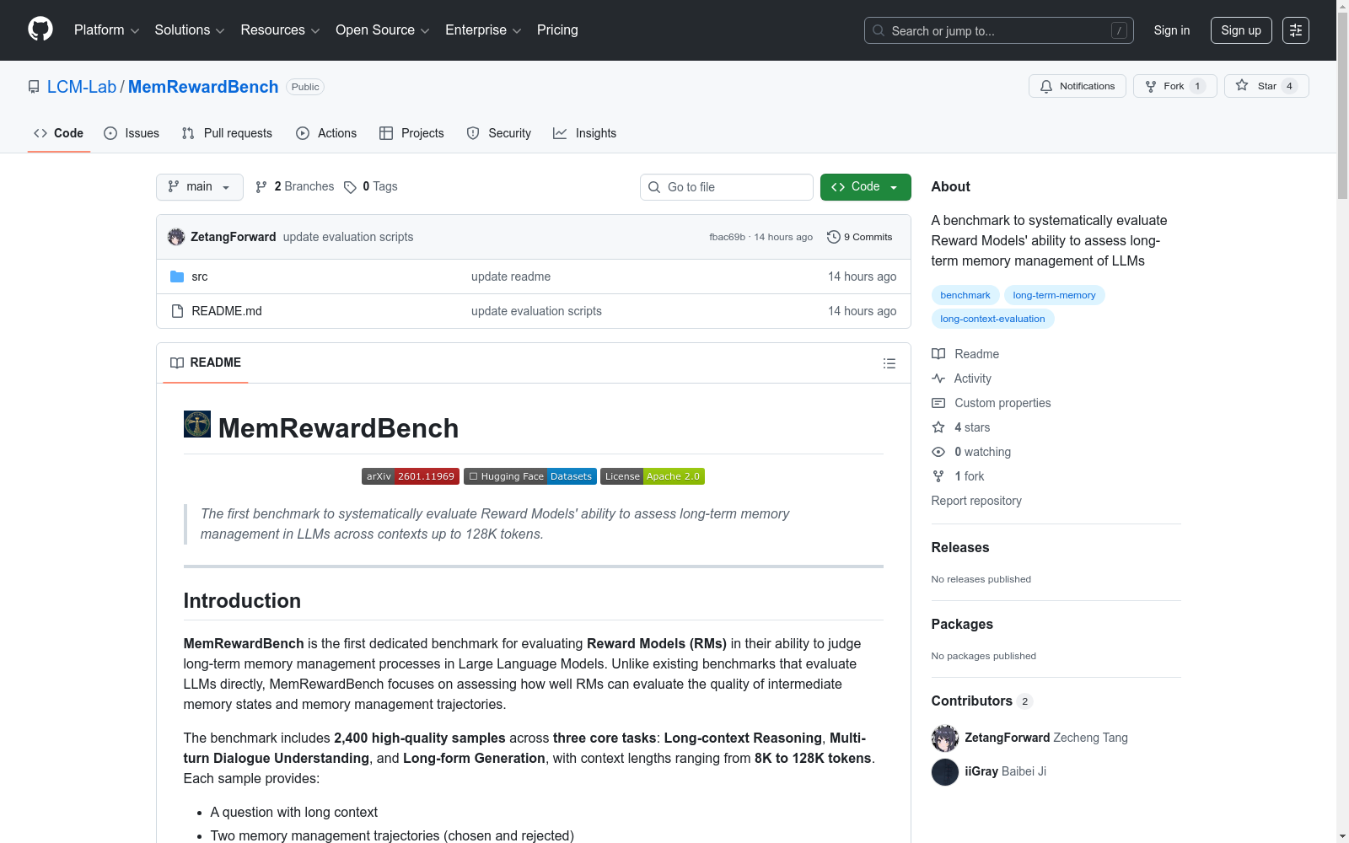Open the MemRewardBench repository name link

click(203, 87)
